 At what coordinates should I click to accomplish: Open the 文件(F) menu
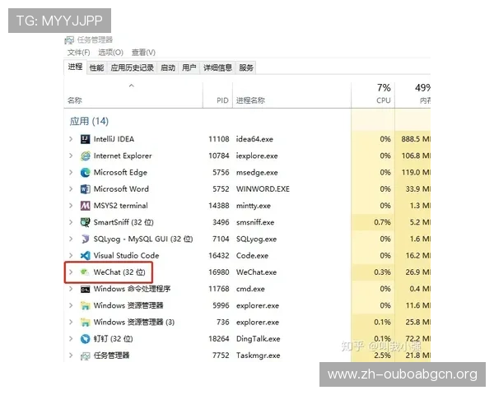coord(79,53)
